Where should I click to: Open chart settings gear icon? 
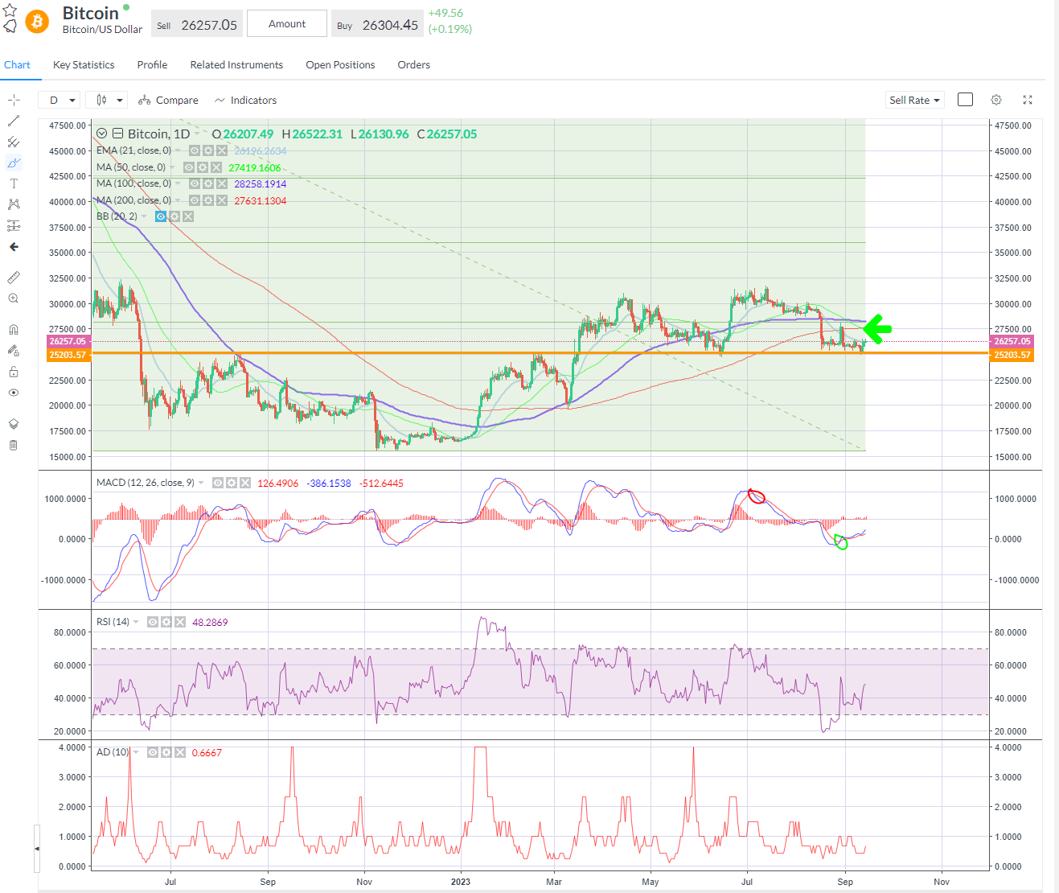tap(996, 100)
